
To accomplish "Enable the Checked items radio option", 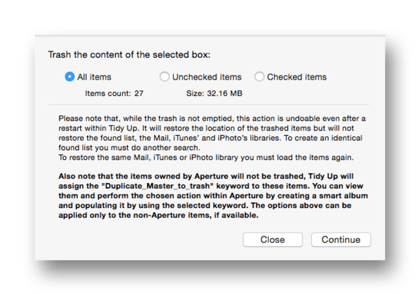I will coord(259,77).
